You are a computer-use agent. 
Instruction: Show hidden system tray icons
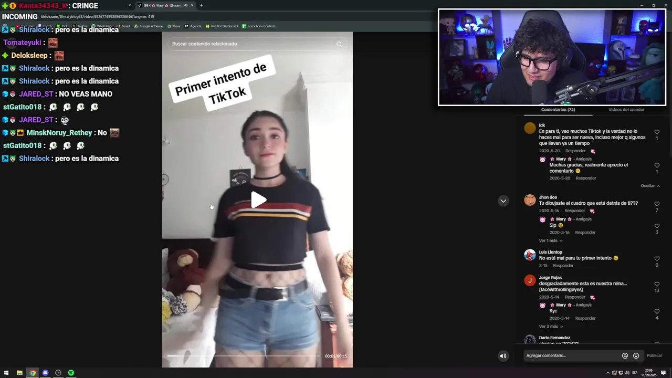(608, 373)
